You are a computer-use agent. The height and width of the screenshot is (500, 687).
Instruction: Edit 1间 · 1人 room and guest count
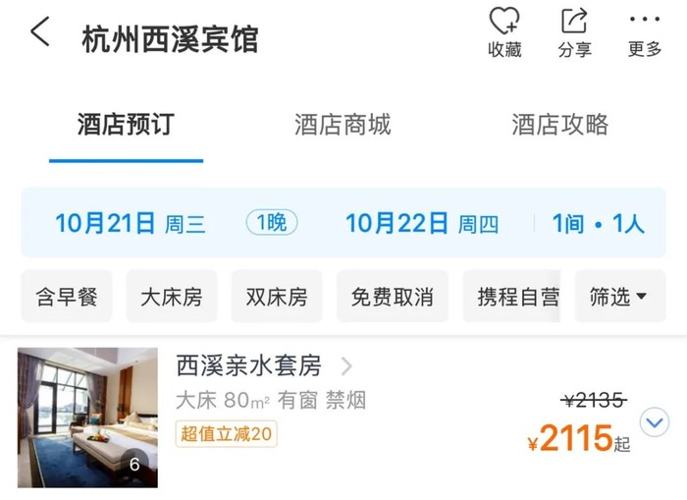coord(598,223)
